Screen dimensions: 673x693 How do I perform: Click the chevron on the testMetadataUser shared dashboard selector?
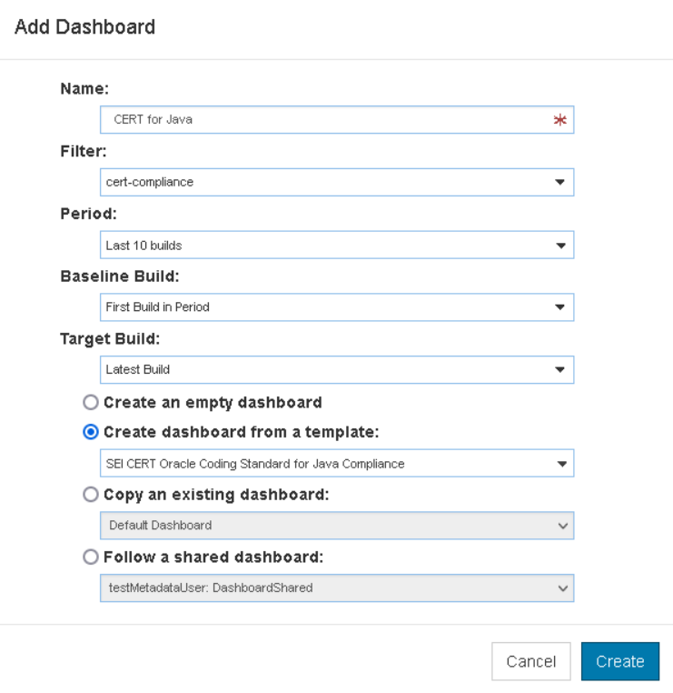click(x=563, y=588)
